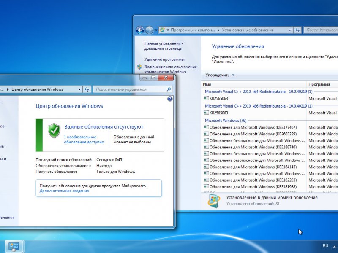The image size is (338, 253).
Task: Click icon of update KB3177467
Action: [206, 127]
